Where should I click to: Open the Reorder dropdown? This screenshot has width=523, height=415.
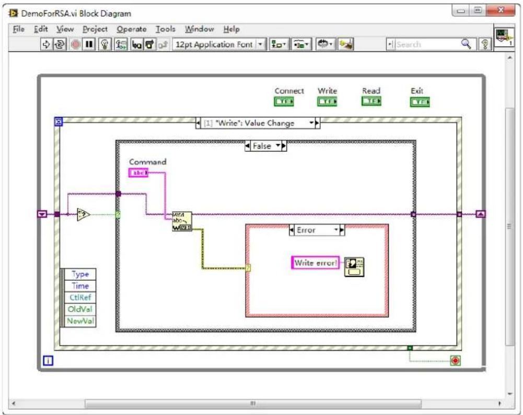point(325,44)
